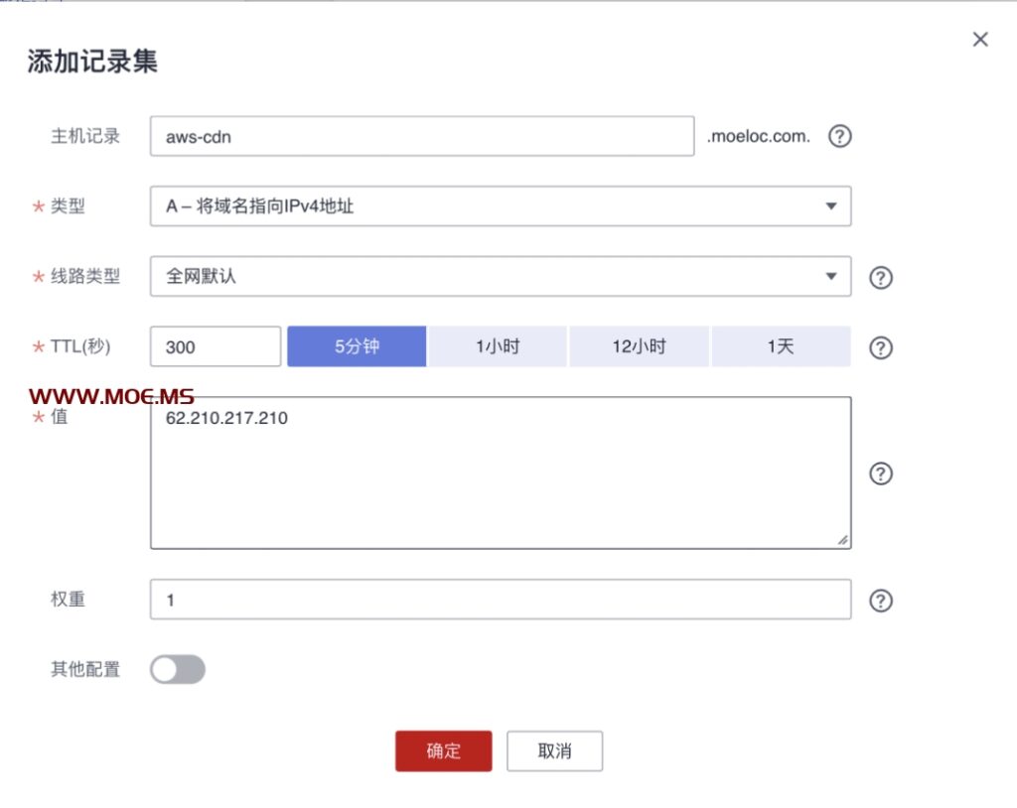Select the 5分钟 TTL preset
The width and height of the screenshot is (1017, 808).
coord(357,347)
